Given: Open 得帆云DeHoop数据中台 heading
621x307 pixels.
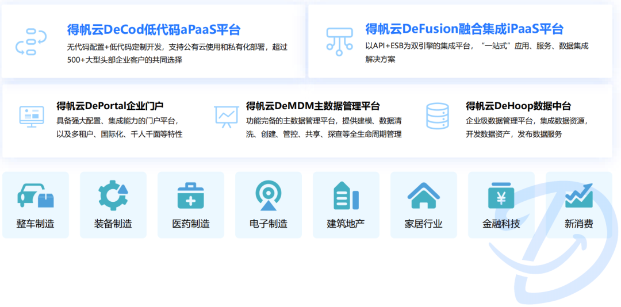Looking at the screenshot, I should [x=519, y=106].
